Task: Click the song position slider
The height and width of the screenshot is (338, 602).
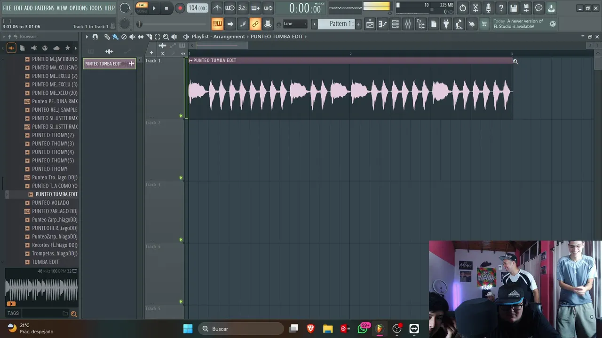Action: coord(172,24)
